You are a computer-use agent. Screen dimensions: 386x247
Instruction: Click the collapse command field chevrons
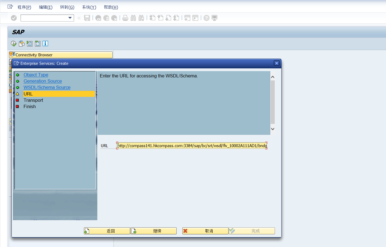[x=79, y=18]
